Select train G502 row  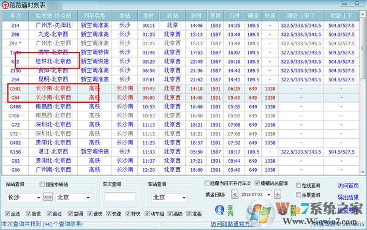click(181, 89)
